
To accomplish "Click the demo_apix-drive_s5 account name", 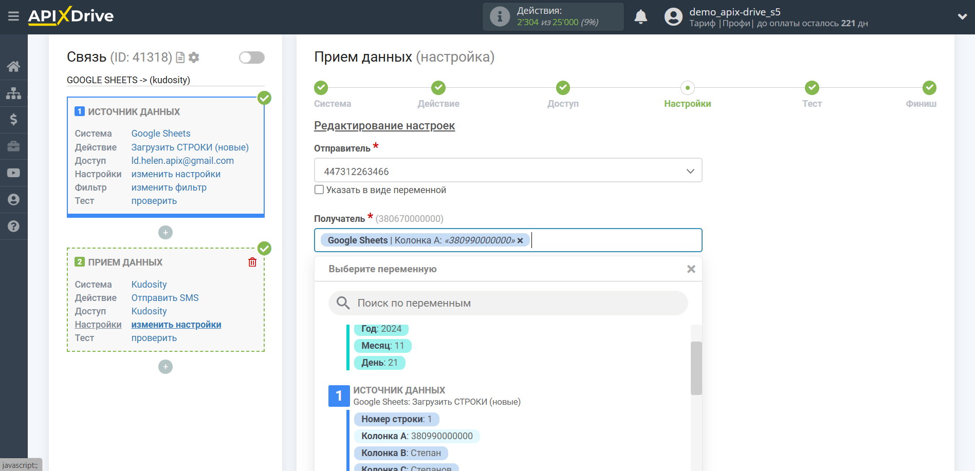I will (735, 12).
